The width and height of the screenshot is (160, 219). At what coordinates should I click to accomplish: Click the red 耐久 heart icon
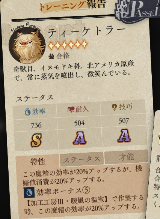pyautogui.click(x=71, y=109)
